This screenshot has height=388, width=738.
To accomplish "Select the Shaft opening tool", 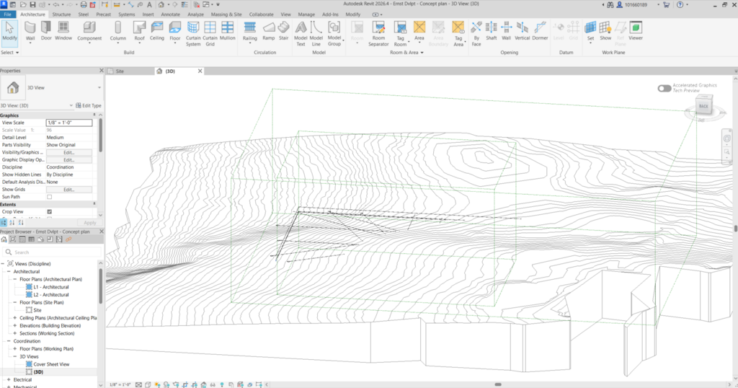I will 492,31.
